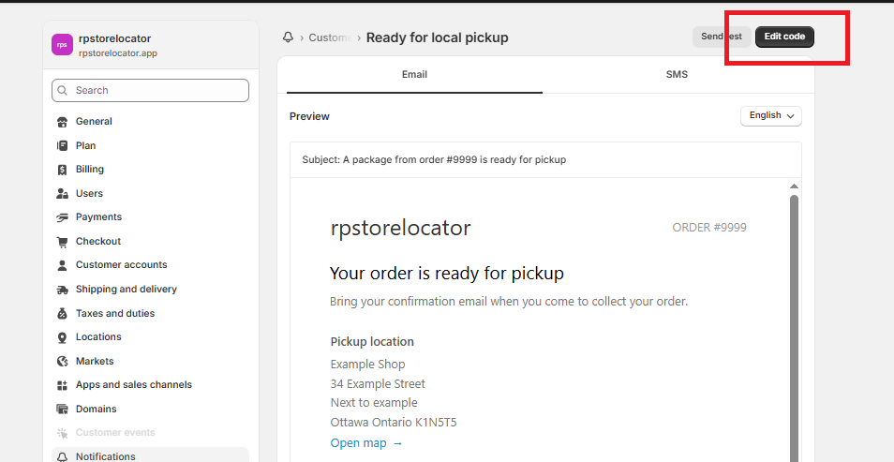The image size is (894, 462).
Task: Click the General settings store icon
Action: point(63,122)
